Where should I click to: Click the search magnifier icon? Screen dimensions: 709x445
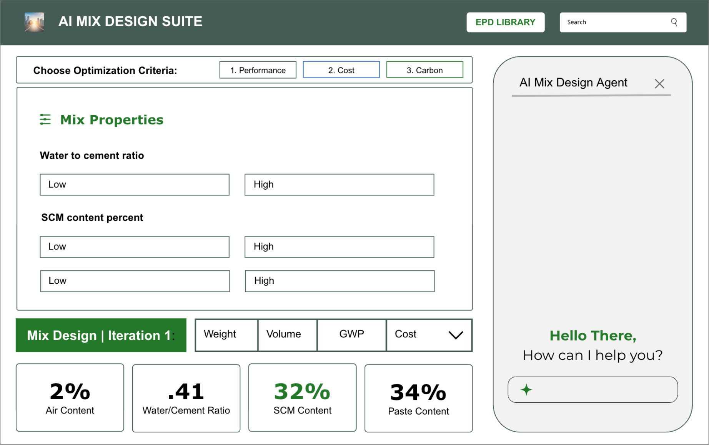pyautogui.click(x=674, y=22)
